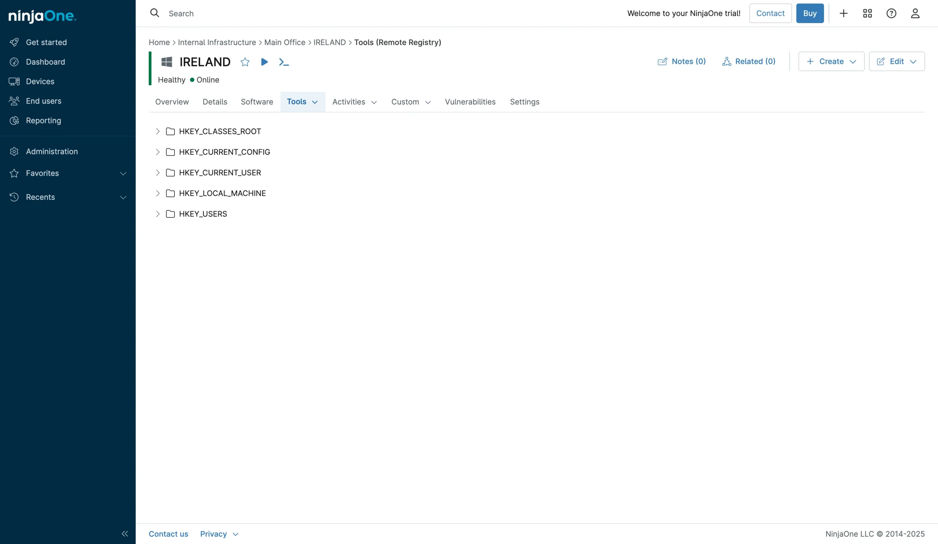Viewport: 938px width, 544px height.
Task: Go to IRELAND in breadcrumb
Action: [329, 43]
